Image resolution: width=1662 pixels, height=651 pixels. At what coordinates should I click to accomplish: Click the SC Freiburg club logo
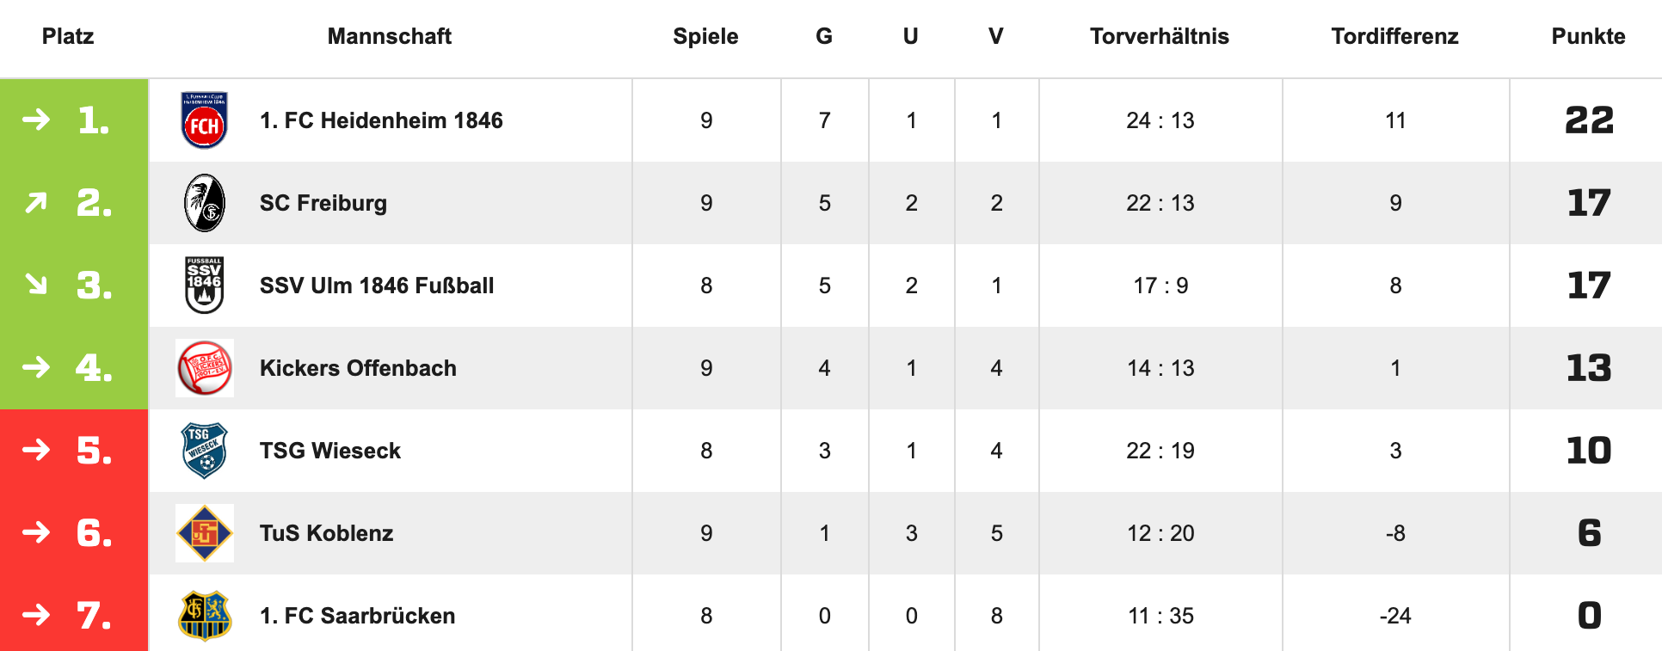205,203
